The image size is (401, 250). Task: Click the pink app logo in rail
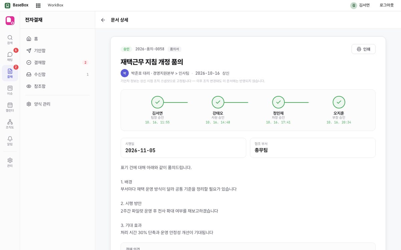pyautogui.click(x=10, y=21)
